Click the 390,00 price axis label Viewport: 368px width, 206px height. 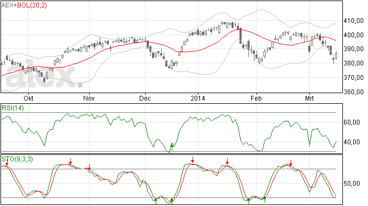(x=354, y=49)
